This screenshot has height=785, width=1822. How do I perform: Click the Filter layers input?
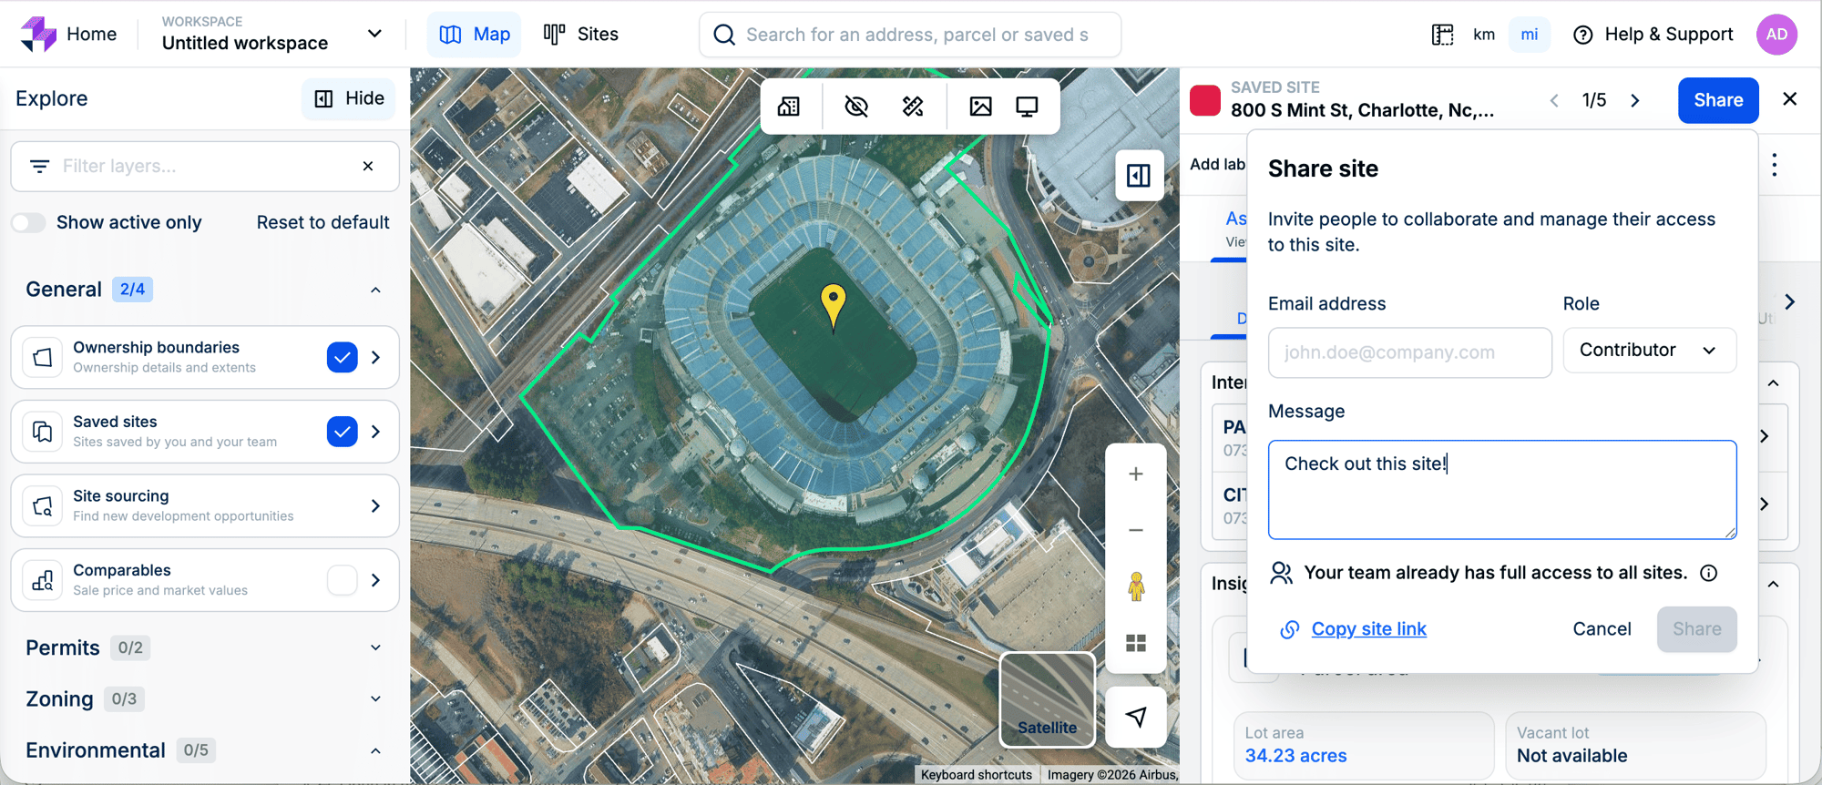pos(205,166)
